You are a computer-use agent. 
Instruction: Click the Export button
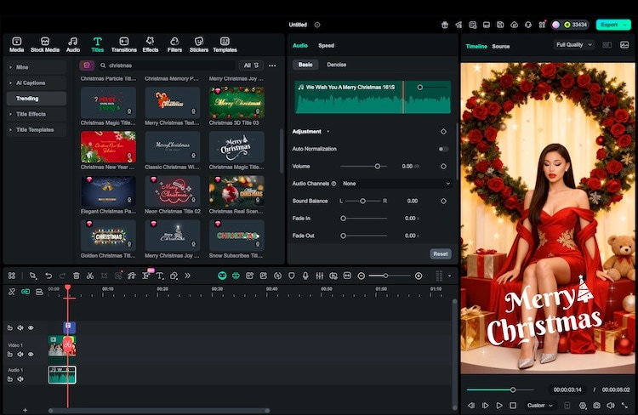pyautogui.click(x=613, y=25)
